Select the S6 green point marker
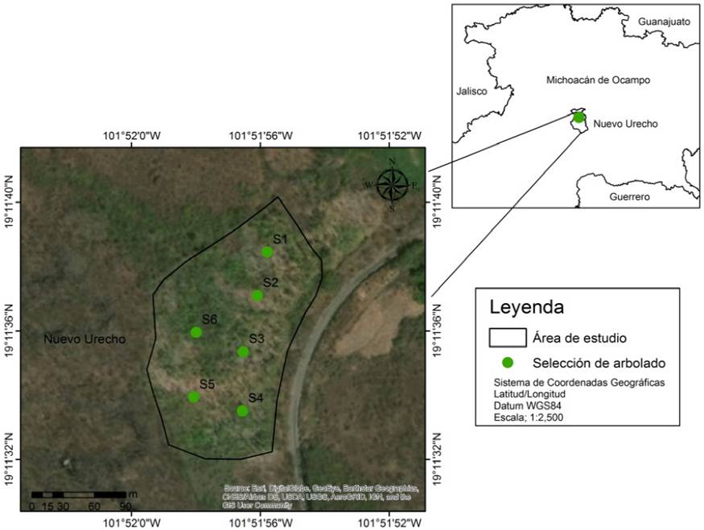704x530 pixels. coord(196,332)
